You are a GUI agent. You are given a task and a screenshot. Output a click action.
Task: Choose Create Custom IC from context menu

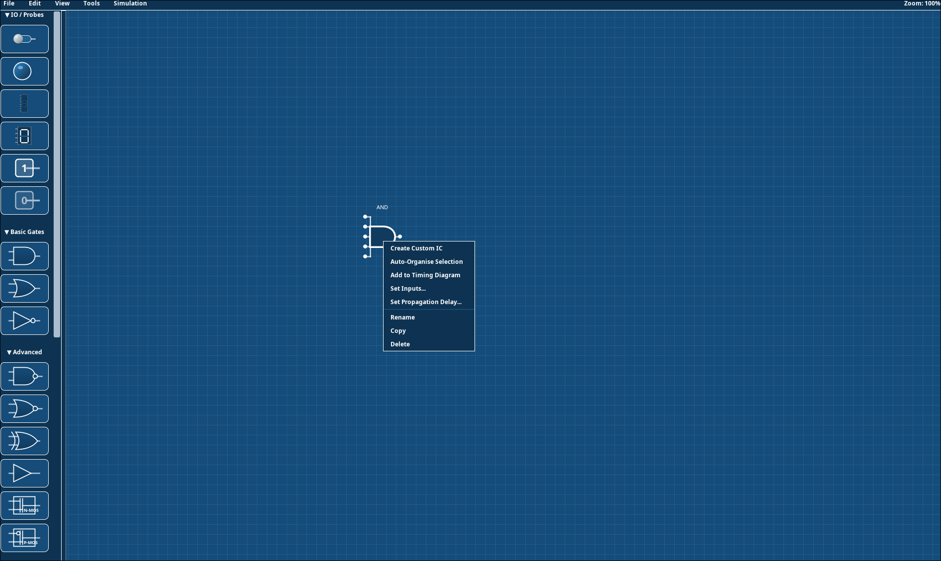pyautogui.click(x=429, y=248)
